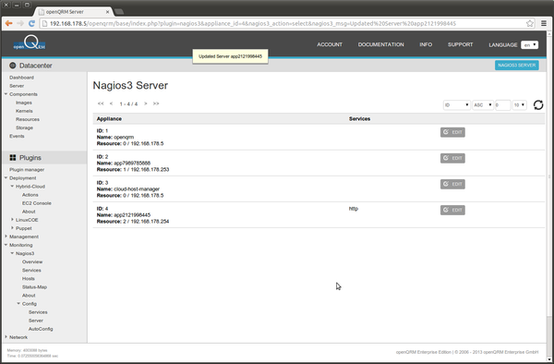
Task: Go to previous page with < link
Action: 111,103
